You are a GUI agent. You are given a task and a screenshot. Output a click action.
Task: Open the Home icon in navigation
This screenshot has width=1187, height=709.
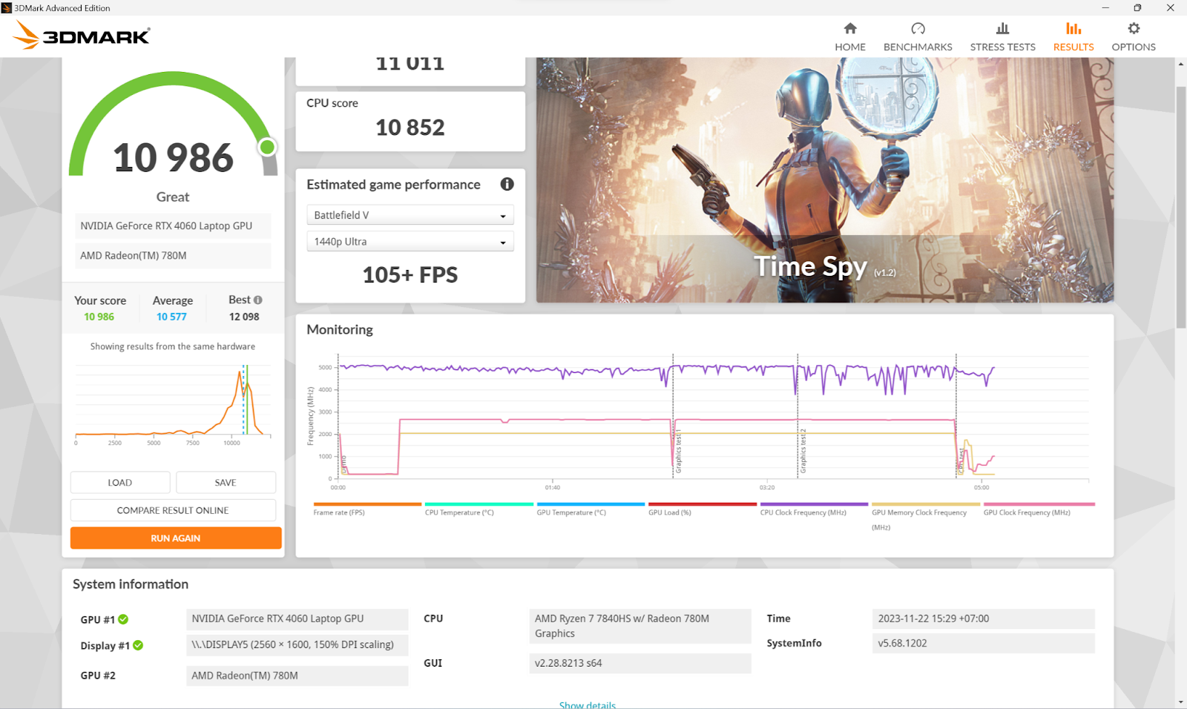click(850, 28)
